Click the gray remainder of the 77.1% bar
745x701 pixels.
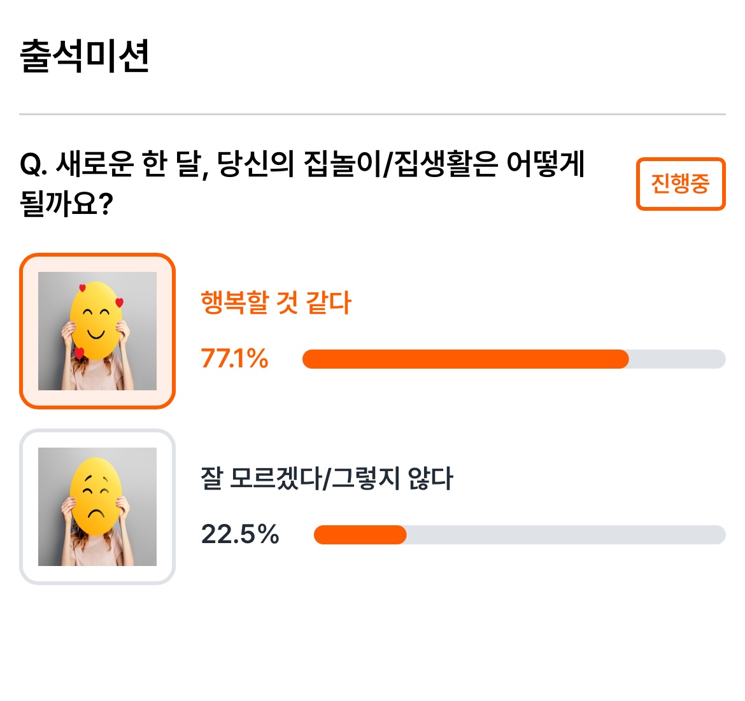(677, 359)
